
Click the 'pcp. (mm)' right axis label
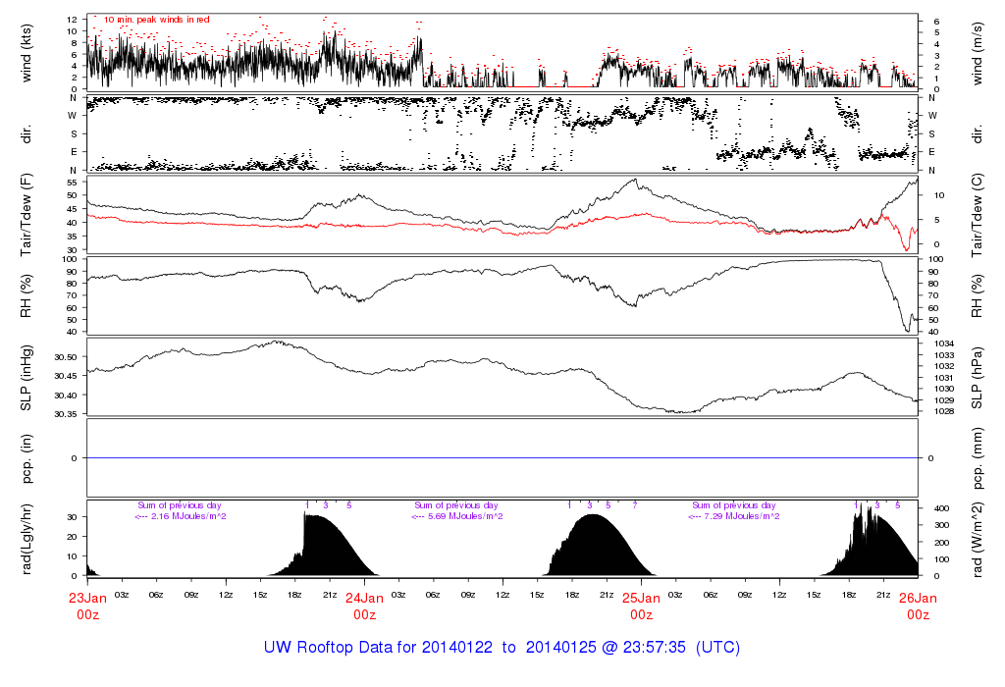pos(976,458)
